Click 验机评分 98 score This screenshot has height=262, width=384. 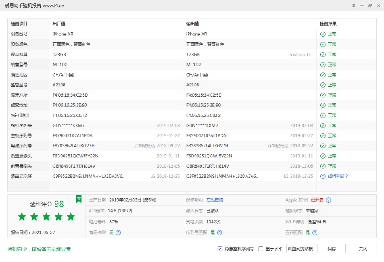click(x=47, y=204)
